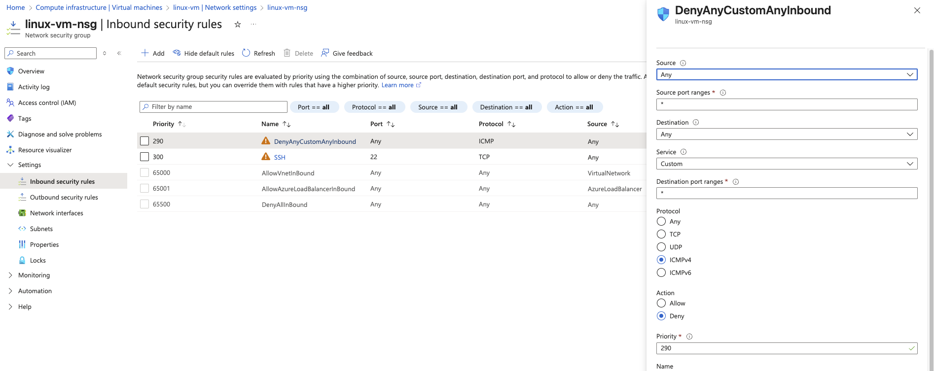Go to linux-vm | Network settings breadcrumb
934x371 pixels.
point(215,7)
